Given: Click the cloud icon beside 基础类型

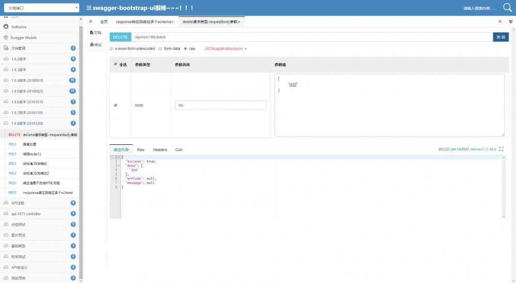Looking at the screenshot, I should 6,246.
